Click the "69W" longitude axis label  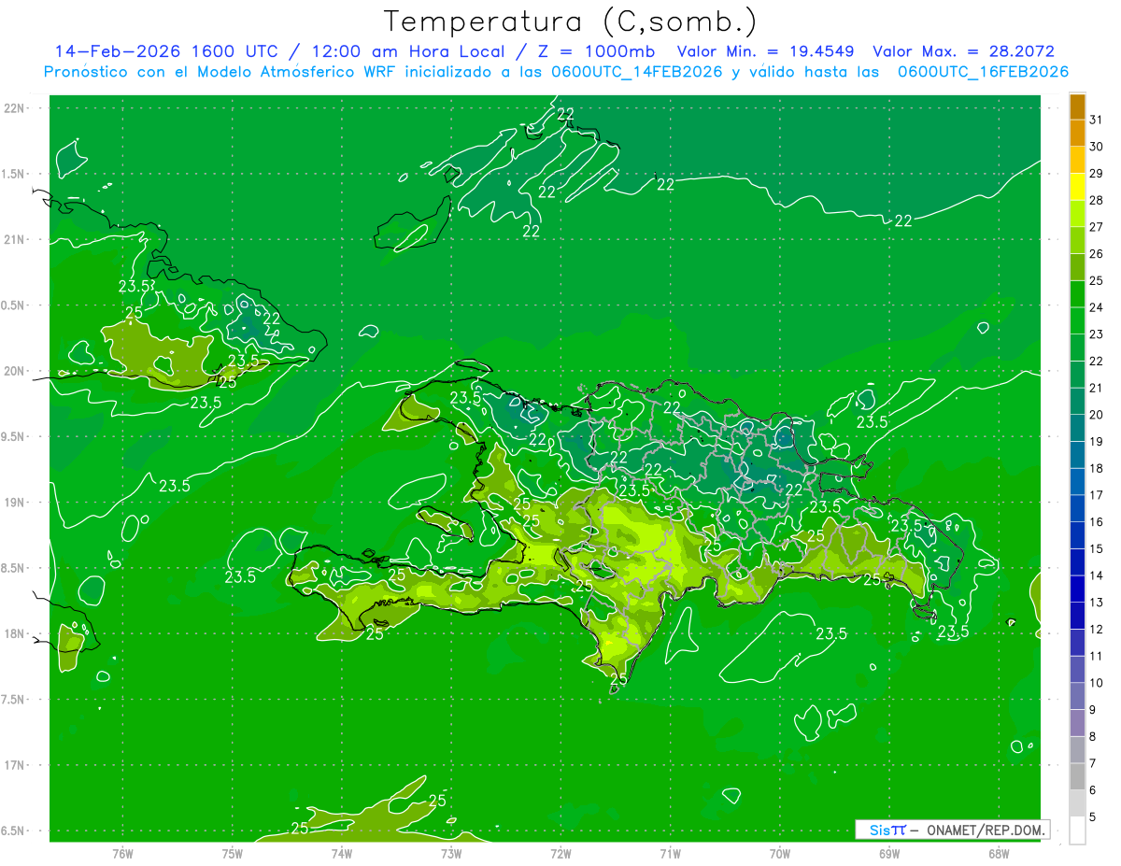(889, 854)
